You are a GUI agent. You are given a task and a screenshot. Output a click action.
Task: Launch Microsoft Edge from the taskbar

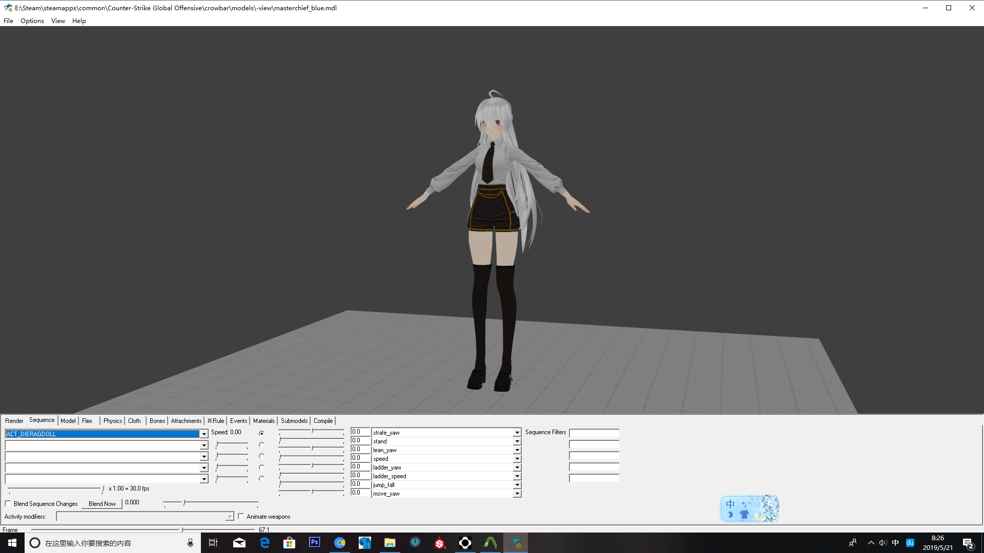pyautogui.click(x=264, y=543)
